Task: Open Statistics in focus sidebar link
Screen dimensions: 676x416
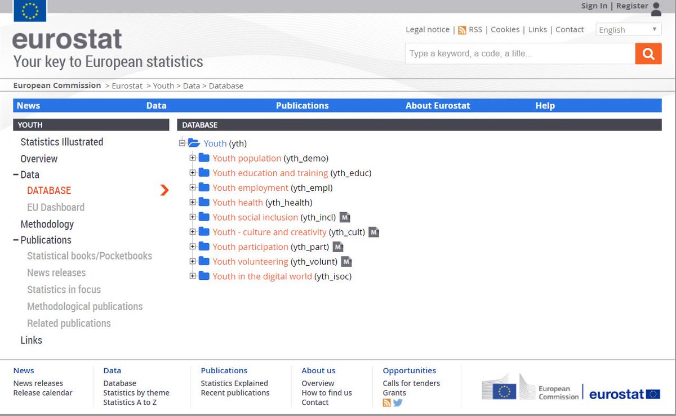Action: [64, 289]
